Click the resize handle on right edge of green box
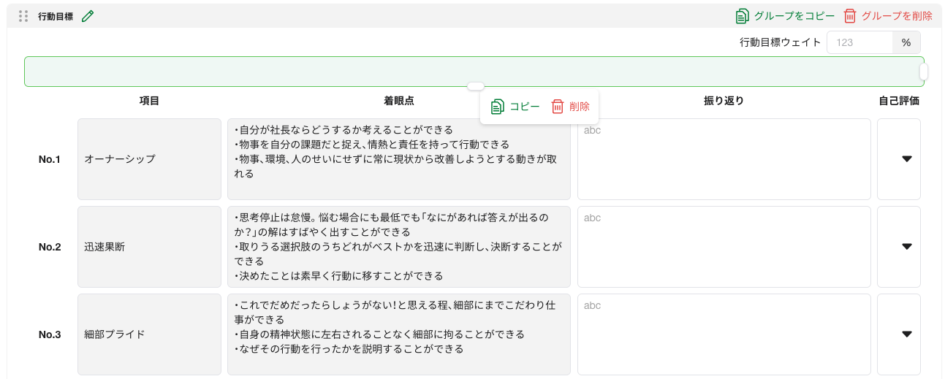 924,72
